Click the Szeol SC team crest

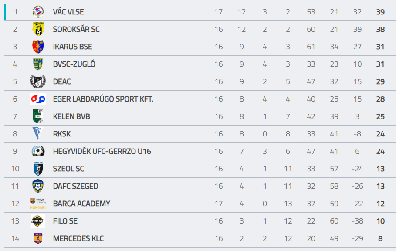coord(38,169)
